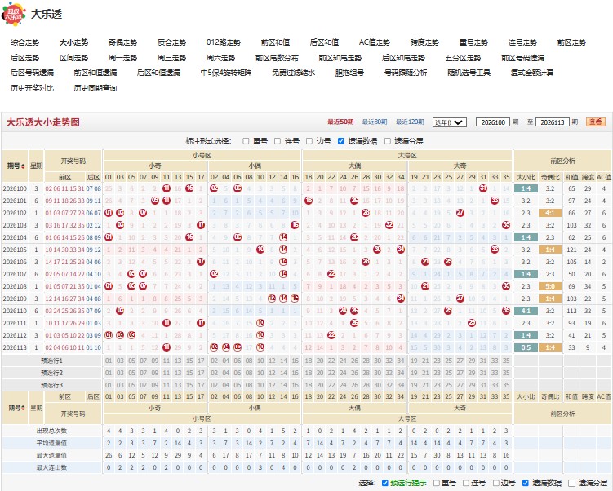View 后区和尾走势
613x491 pixels.
[x=403, y=58]
